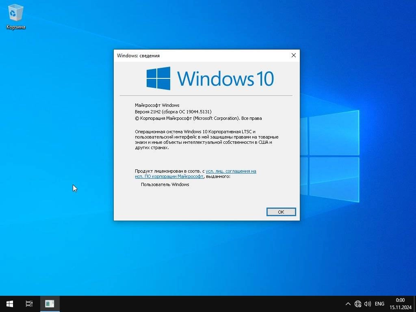Open the clock showing 15.11.2024

point(400,304)
